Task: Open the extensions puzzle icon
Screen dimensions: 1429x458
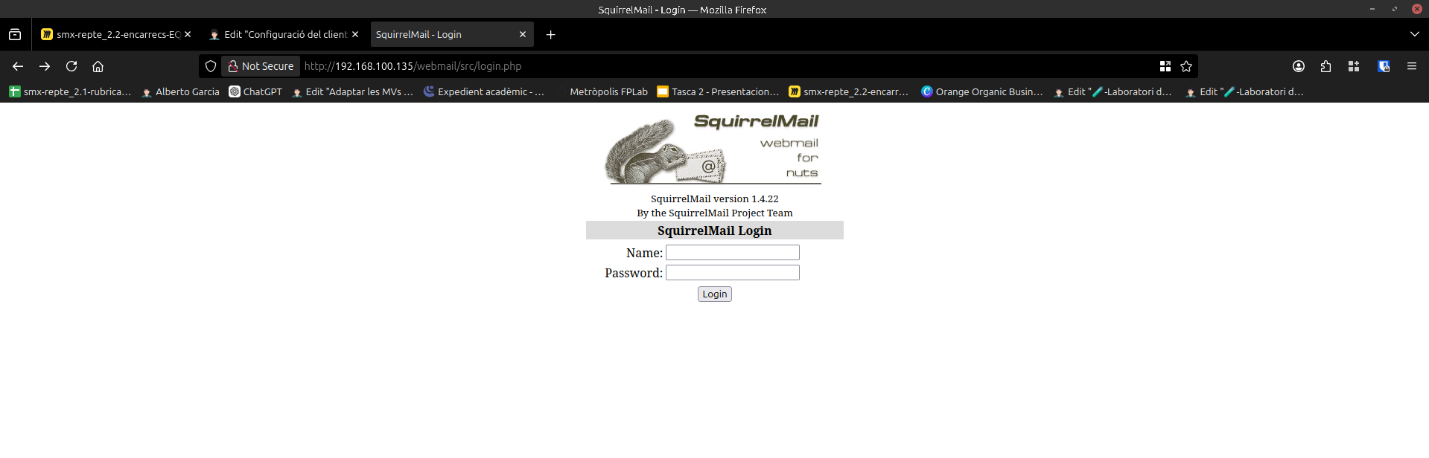Action: pos(1325,66)
